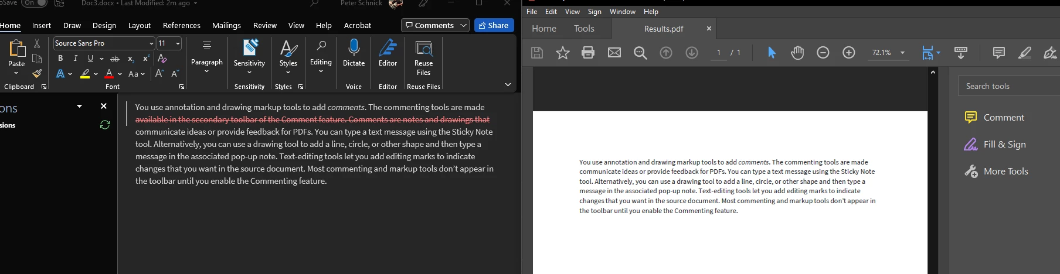Apply Text Effects with the blue A icon

60,74
